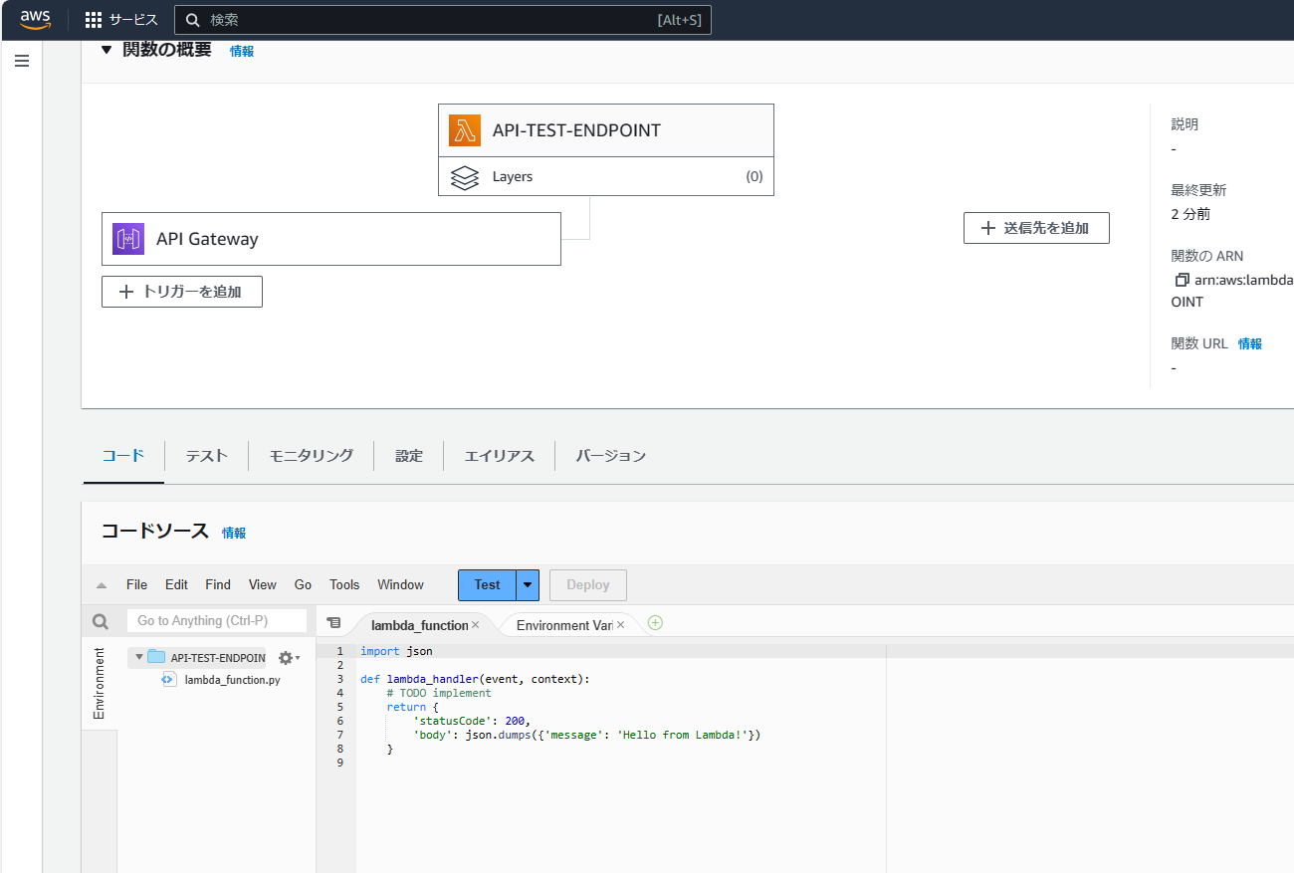Screen dimensions: 1294x873
Task: Open 情報 link next to 関数 URL
Action: pyautogui.click(x=1250, y=343)
